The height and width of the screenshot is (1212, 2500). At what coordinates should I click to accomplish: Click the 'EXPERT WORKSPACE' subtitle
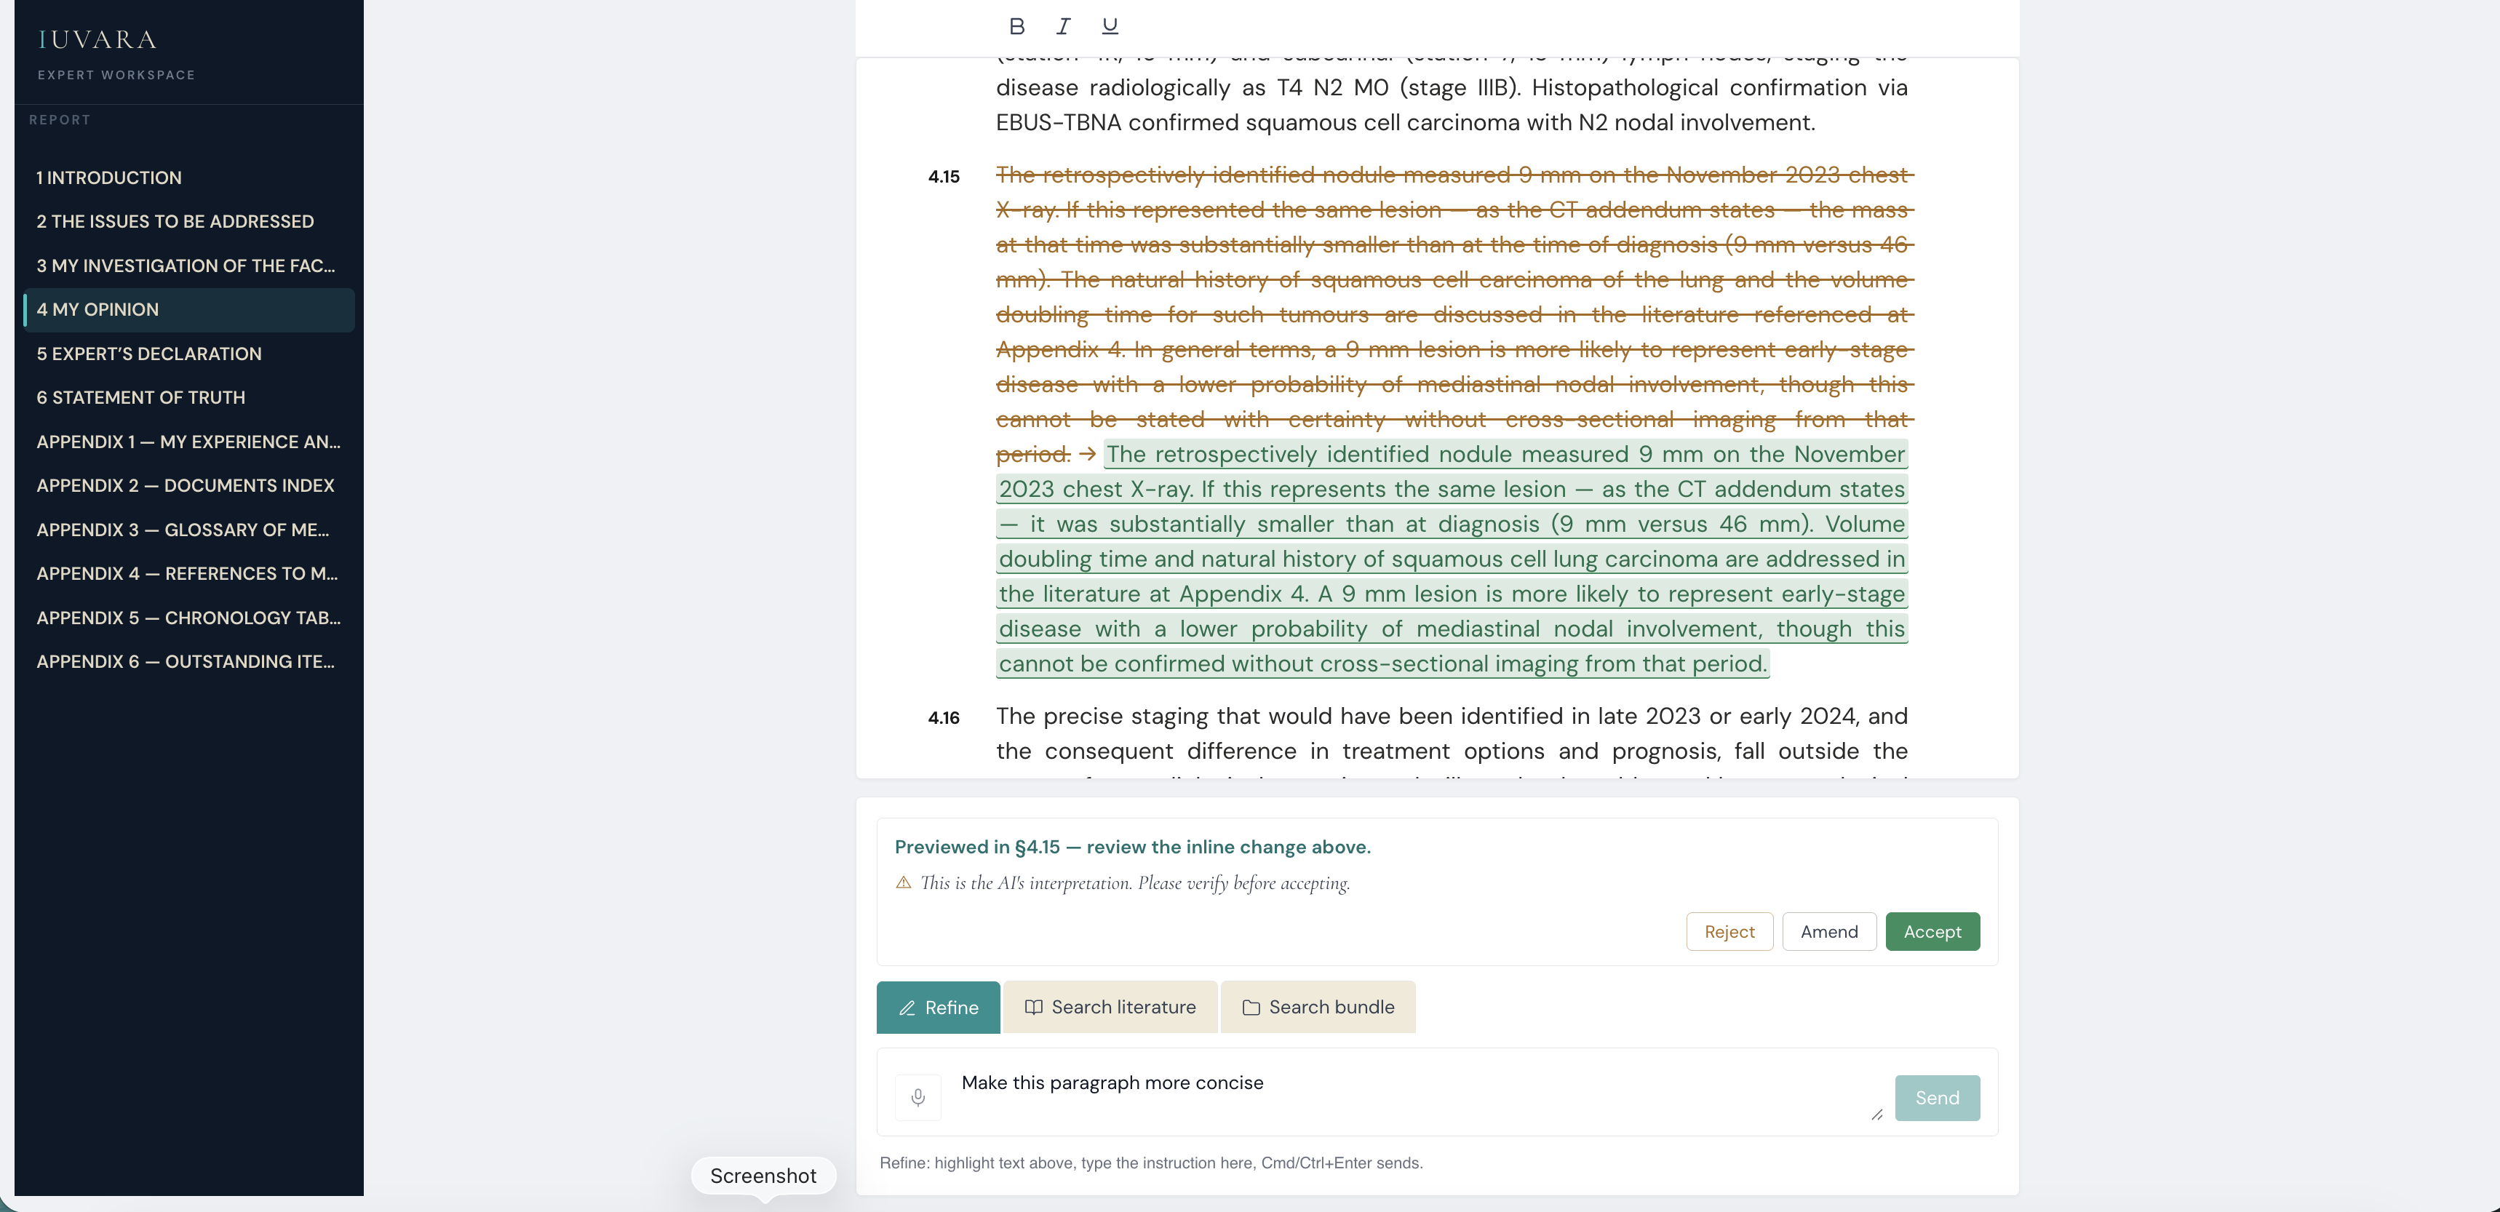[x=116, y=75]
